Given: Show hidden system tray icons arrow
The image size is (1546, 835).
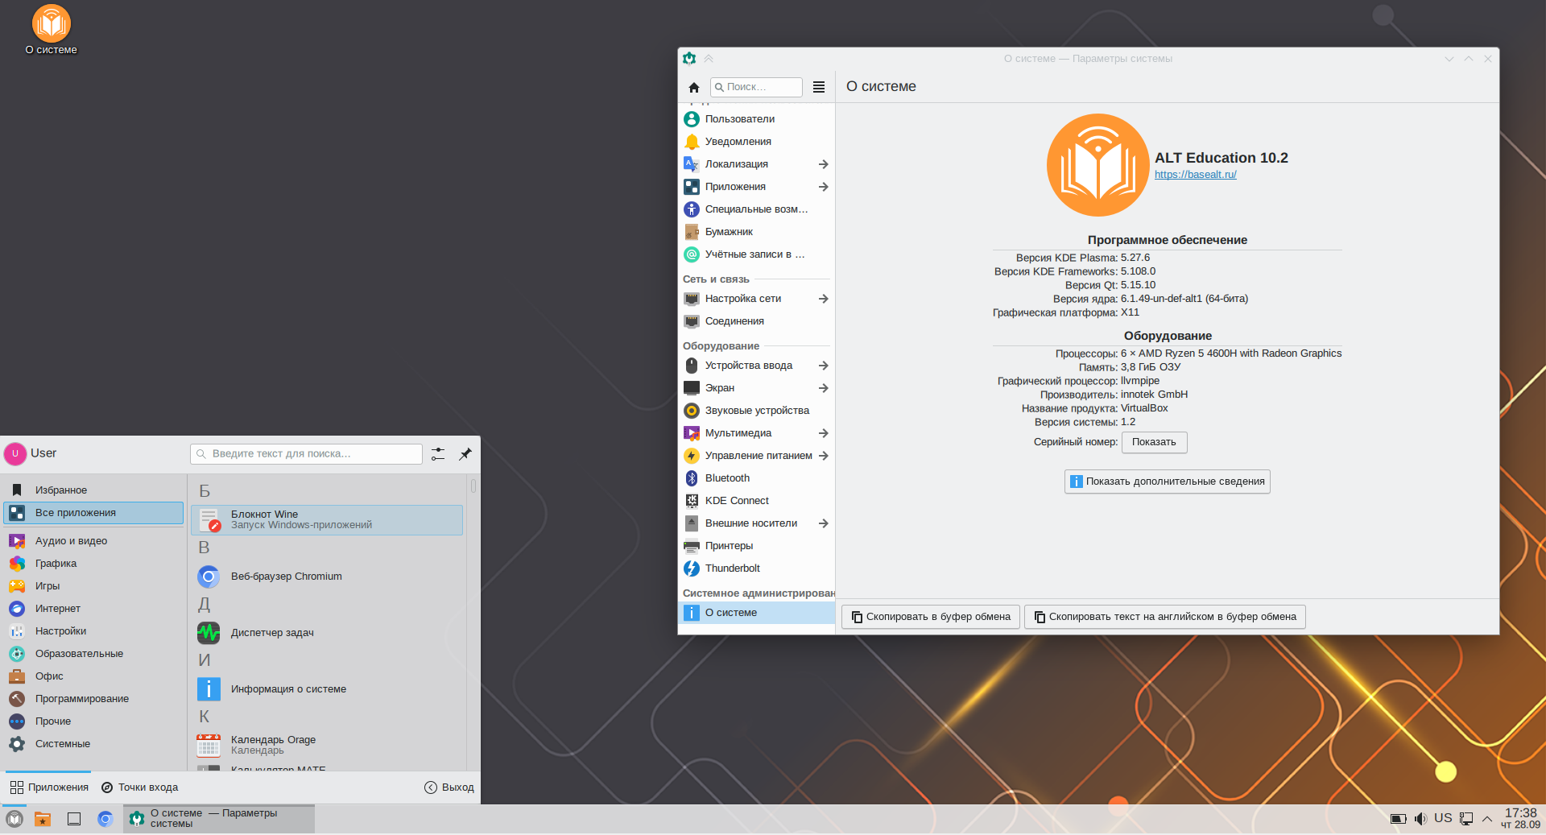Looking at the screenshot, I should (1487, 819).
